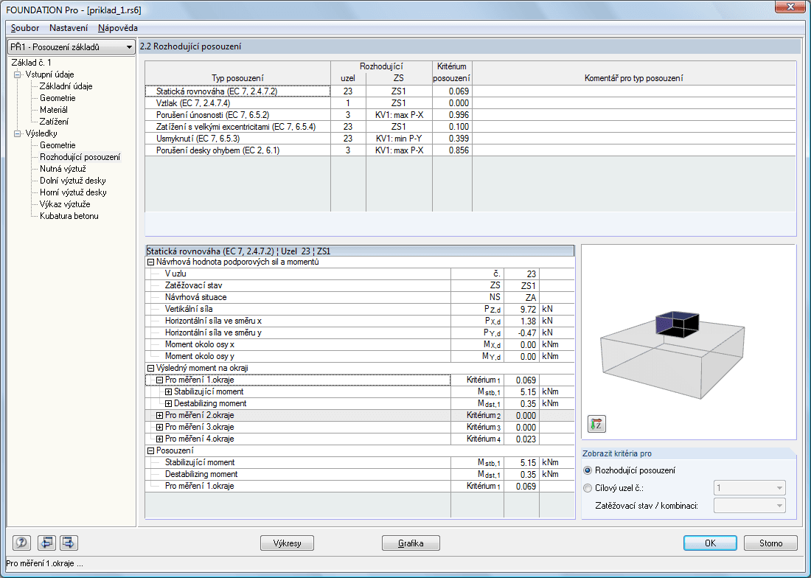Click KV1: min P-Y cell
The width and height of the screenshot is (811, 578).
coord(399,139)
